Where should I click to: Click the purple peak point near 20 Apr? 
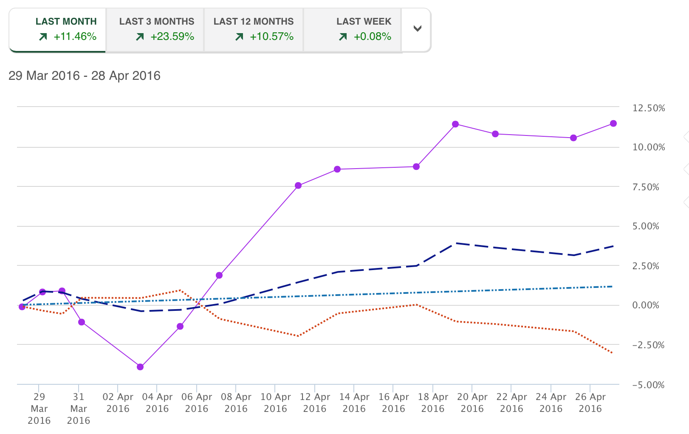[x=455, y=124]
